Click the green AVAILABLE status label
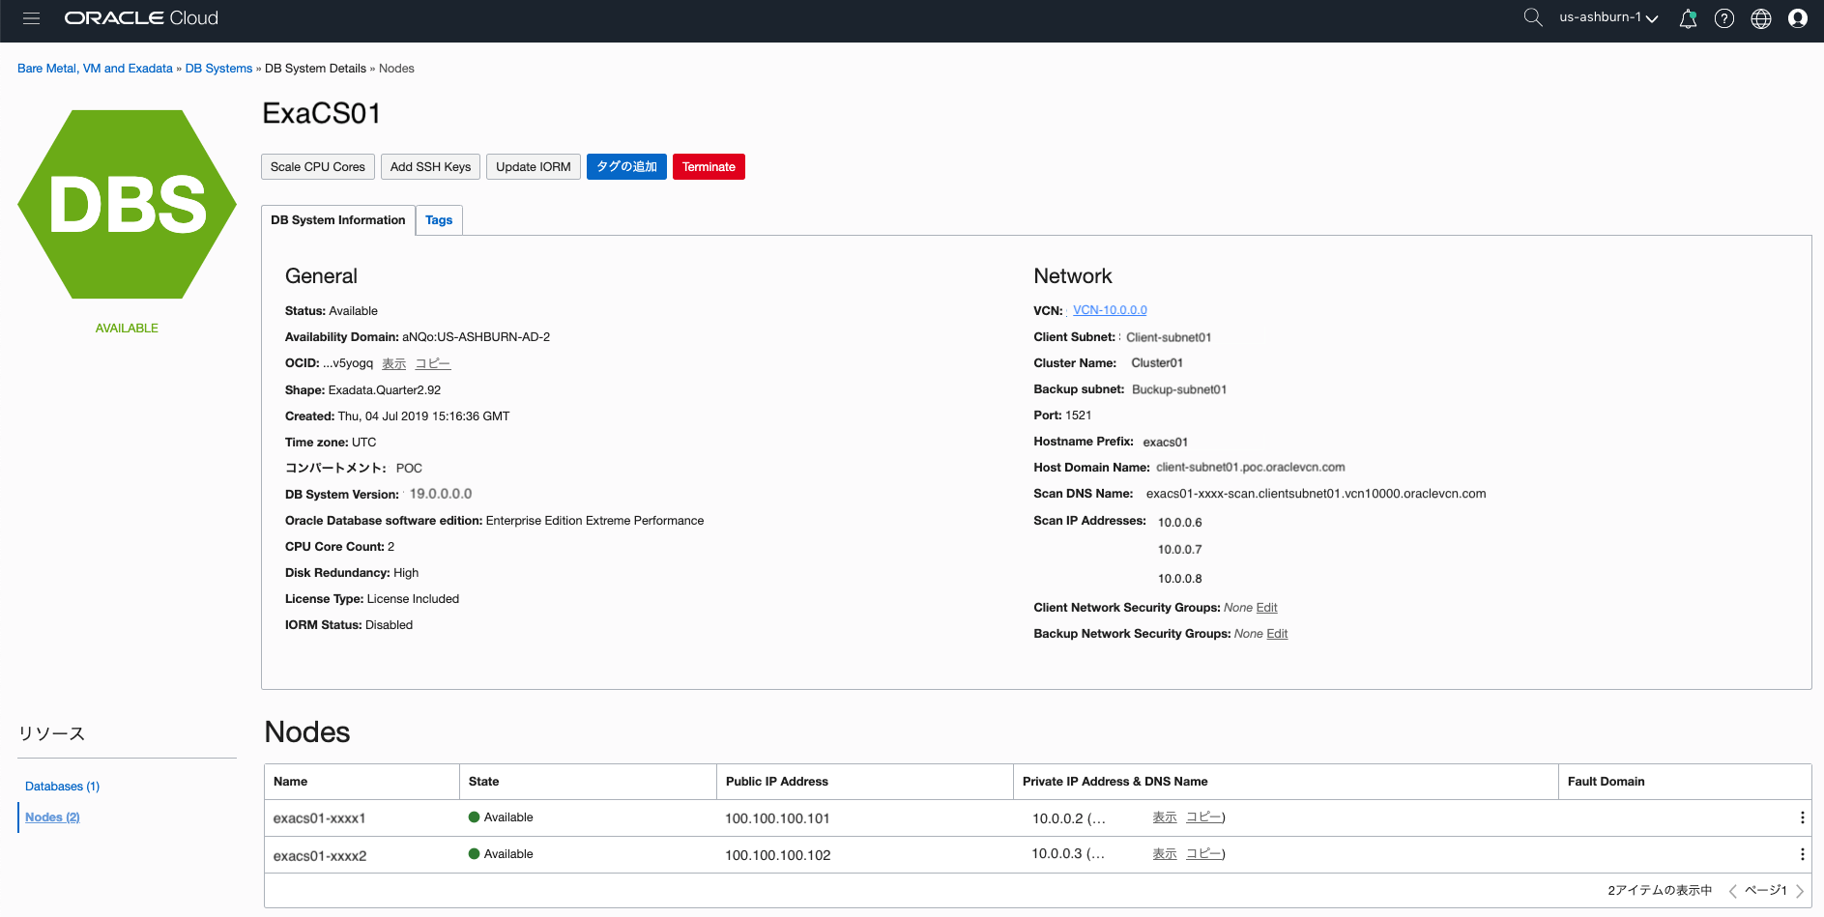 127,329
